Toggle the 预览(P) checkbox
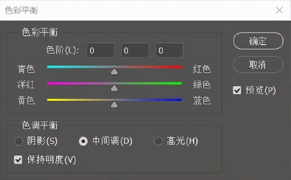291x180 pixels. pos(237,91)
